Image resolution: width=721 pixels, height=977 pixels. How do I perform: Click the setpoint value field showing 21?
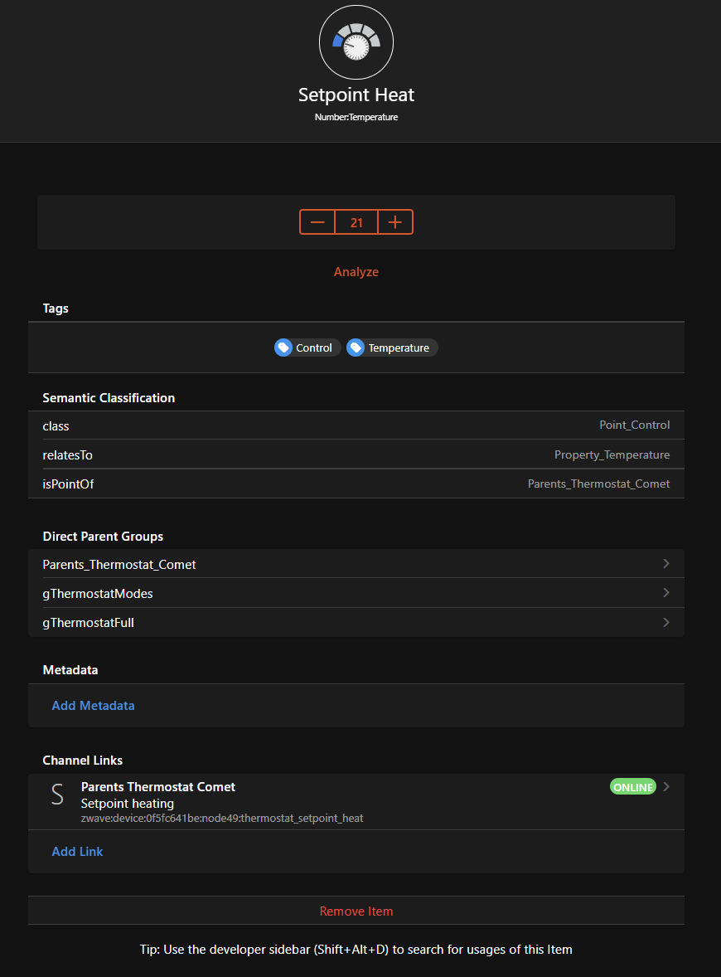[356, 222]
